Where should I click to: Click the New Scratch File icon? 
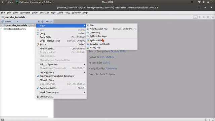point(88,29)
